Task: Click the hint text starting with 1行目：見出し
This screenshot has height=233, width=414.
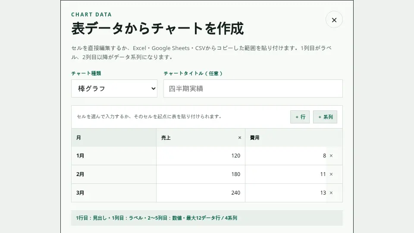Action: (156, 218)
